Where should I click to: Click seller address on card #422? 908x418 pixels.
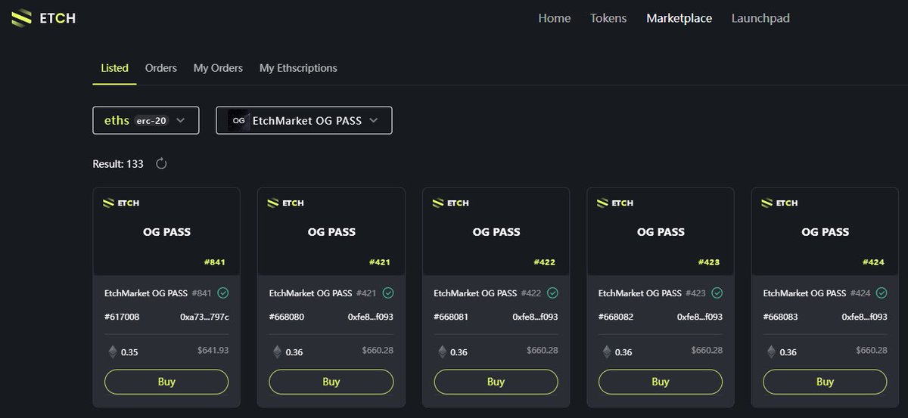tap(535, 317)
